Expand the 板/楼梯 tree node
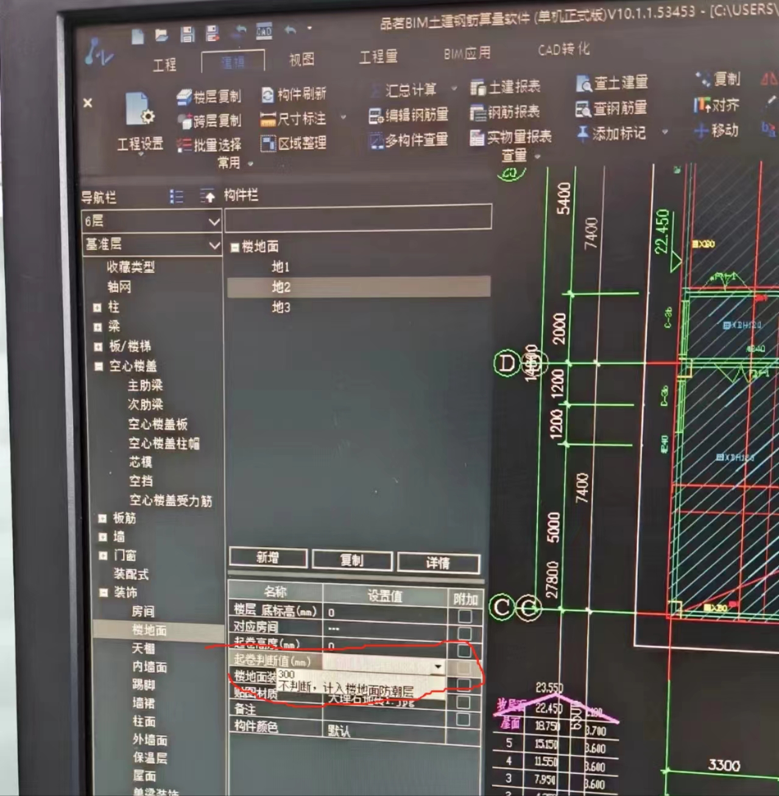Image resolution: width=779 pixels, height=796 pixels. (98, 347)
